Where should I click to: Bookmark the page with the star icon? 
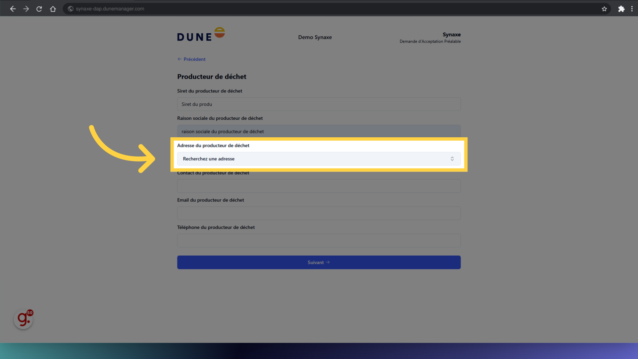point(604,9)
